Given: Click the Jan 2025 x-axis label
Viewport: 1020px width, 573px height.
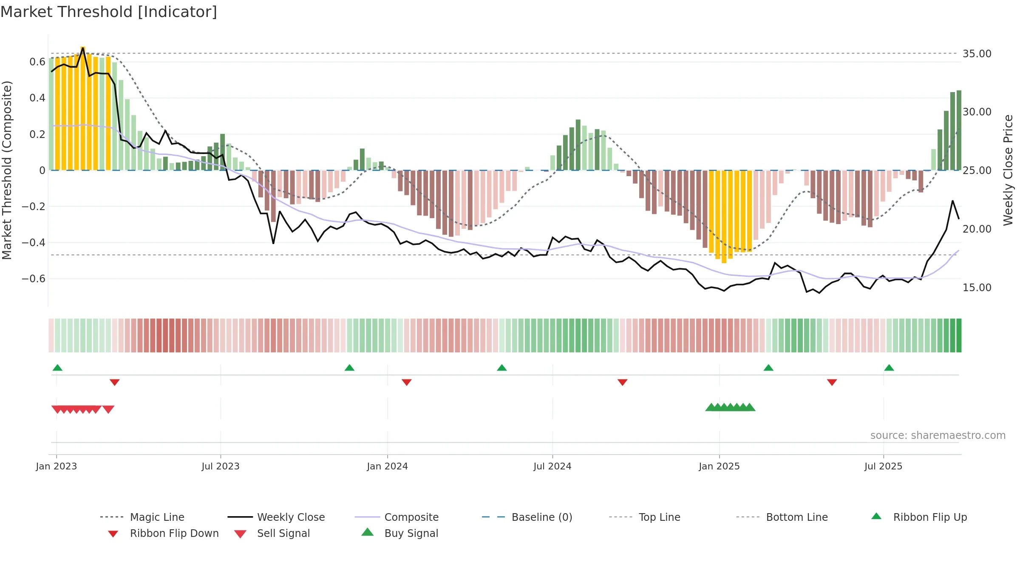Looking at the screenshot, I should click(720, 466).
